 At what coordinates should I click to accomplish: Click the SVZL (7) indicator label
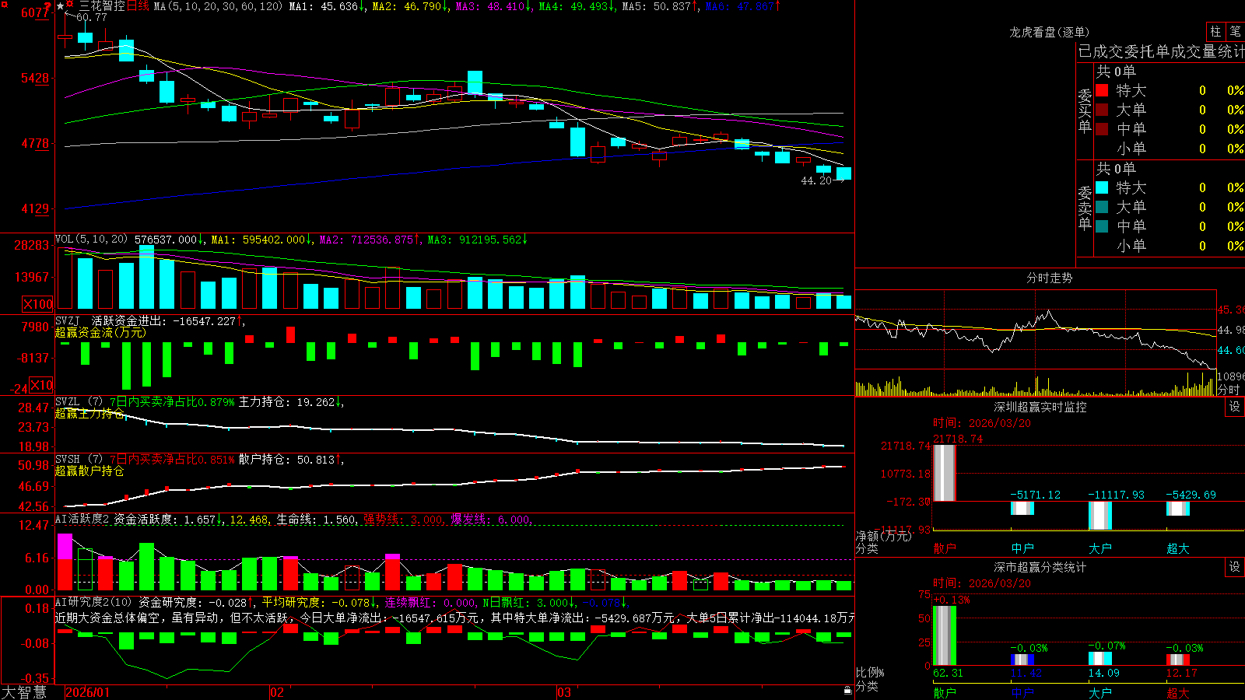(79, 402)
